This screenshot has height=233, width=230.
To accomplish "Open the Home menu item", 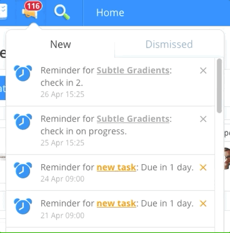I will tap(110, 12).
